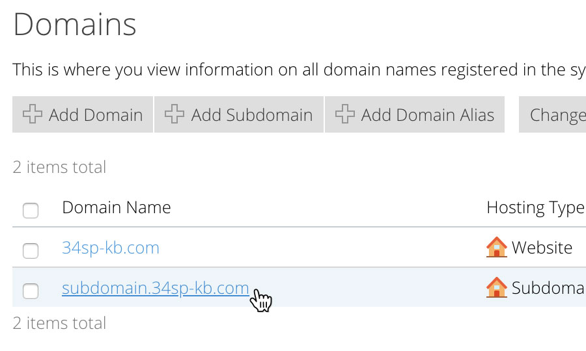Click the plus icon on Add Domain Alias
This screenshot has height=351, width=586.
point(345,114)
